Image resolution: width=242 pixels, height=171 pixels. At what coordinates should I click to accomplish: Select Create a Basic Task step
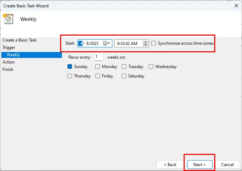(x=19, y=40)
